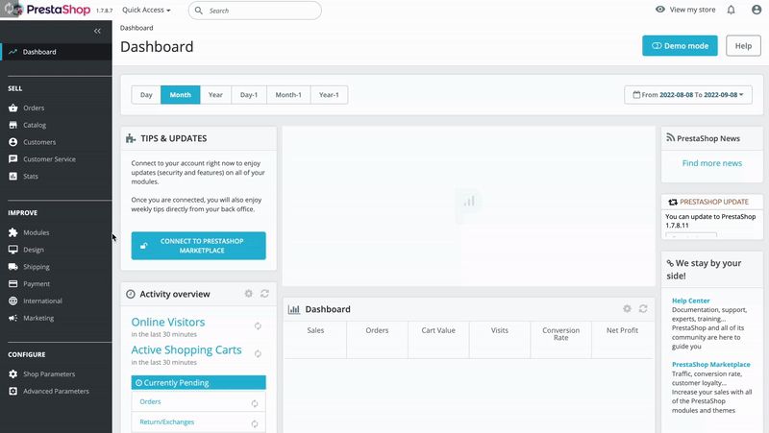The image size is (769, 433).
Task: Click the View my store link
Action: point(685,10)
